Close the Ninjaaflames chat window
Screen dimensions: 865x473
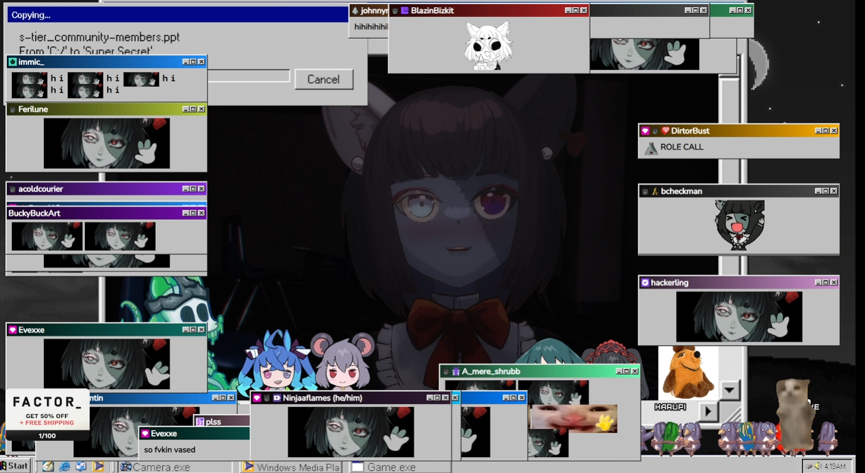click(445, 398)
